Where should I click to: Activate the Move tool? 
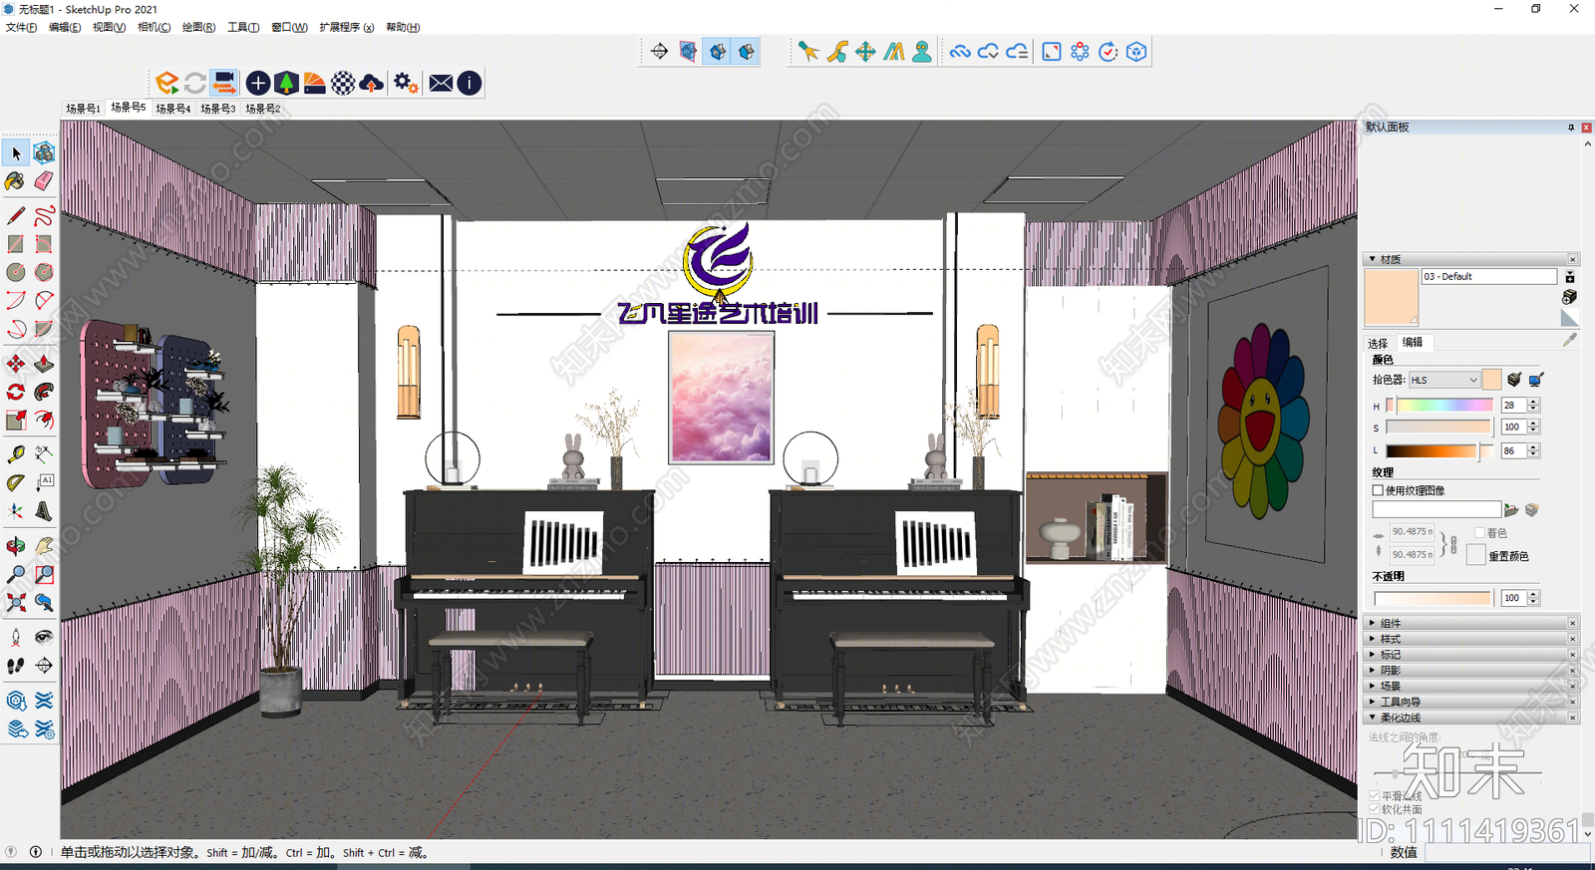tap(16, 364)
